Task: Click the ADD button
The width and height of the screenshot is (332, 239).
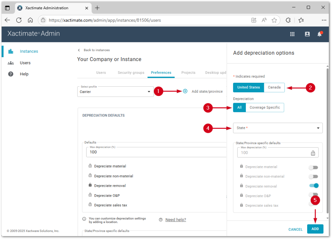Action: (x=315, y=229)
